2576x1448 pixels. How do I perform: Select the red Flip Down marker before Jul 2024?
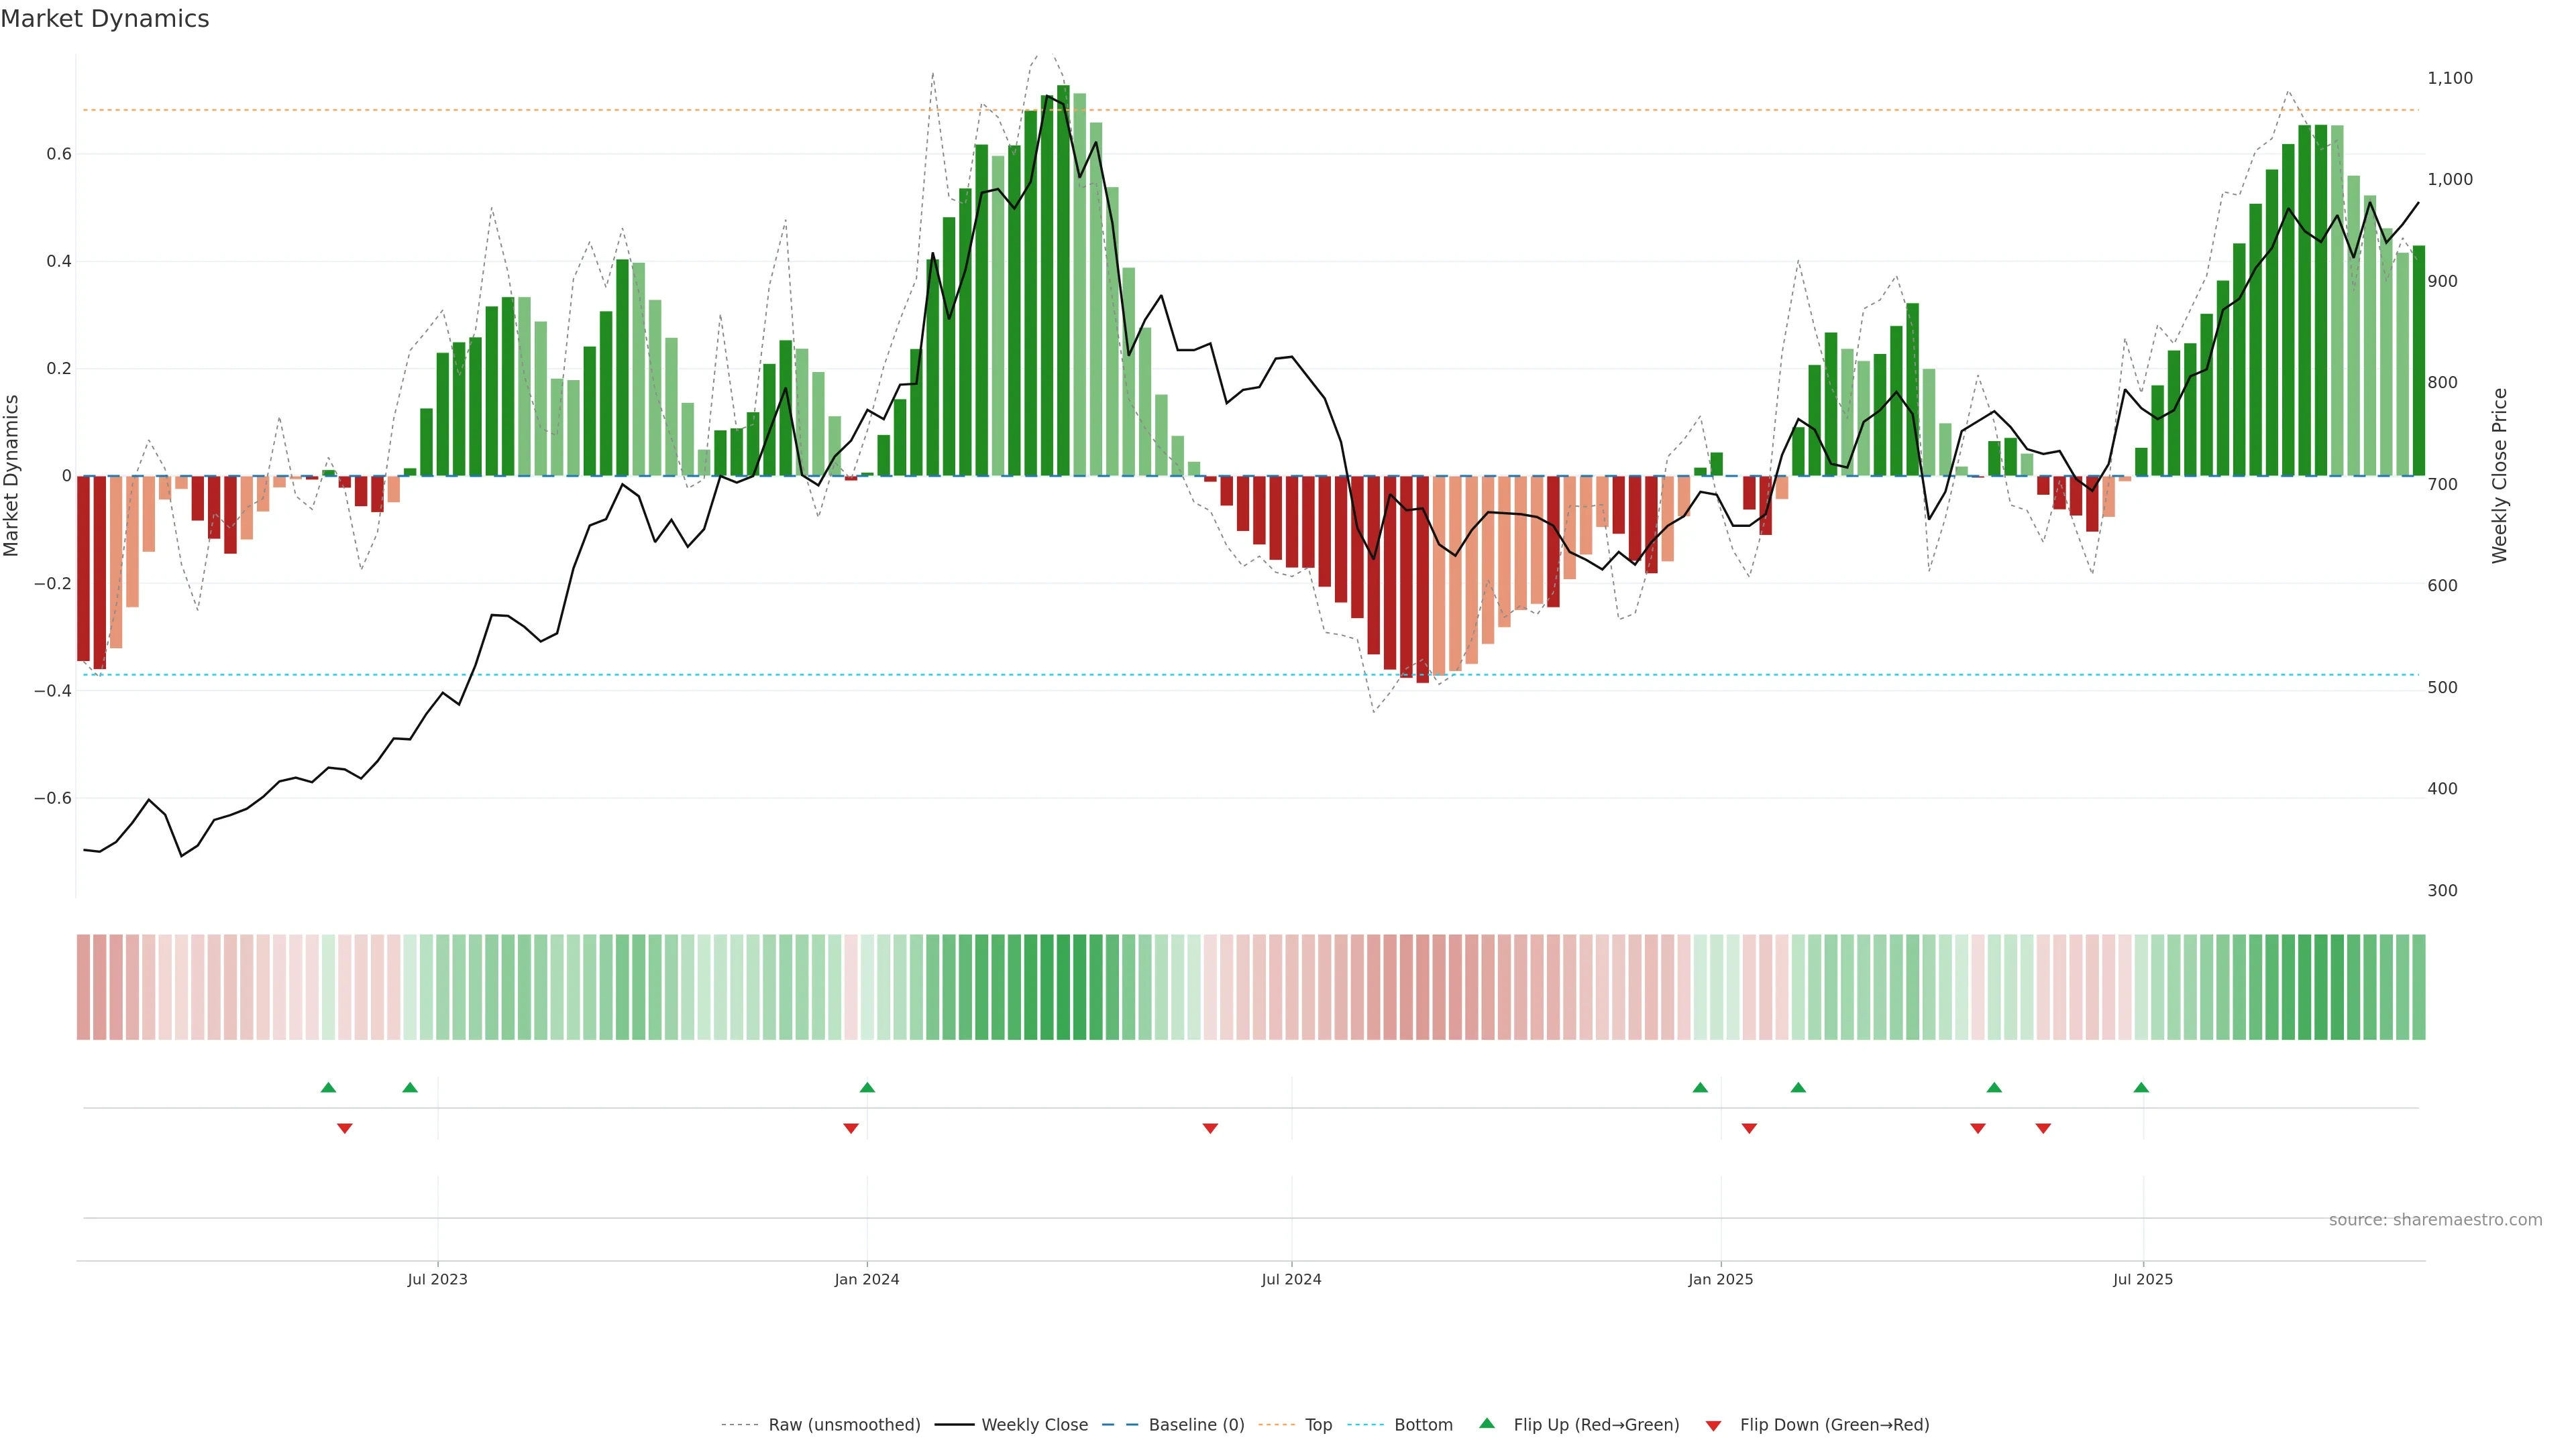(1210, 1128)
